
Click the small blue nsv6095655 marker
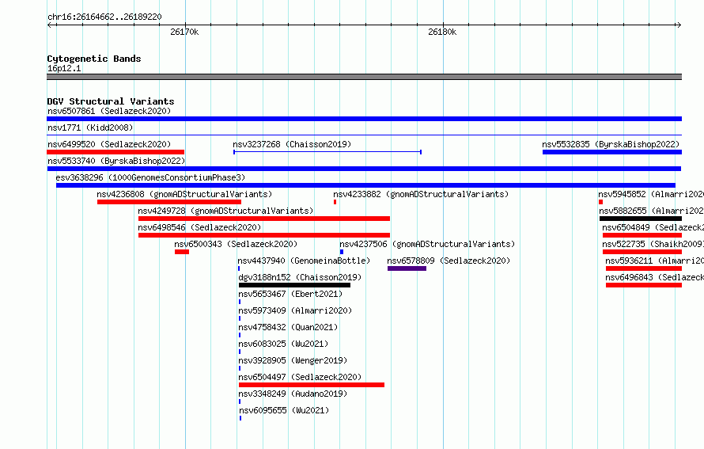(240, 418)
